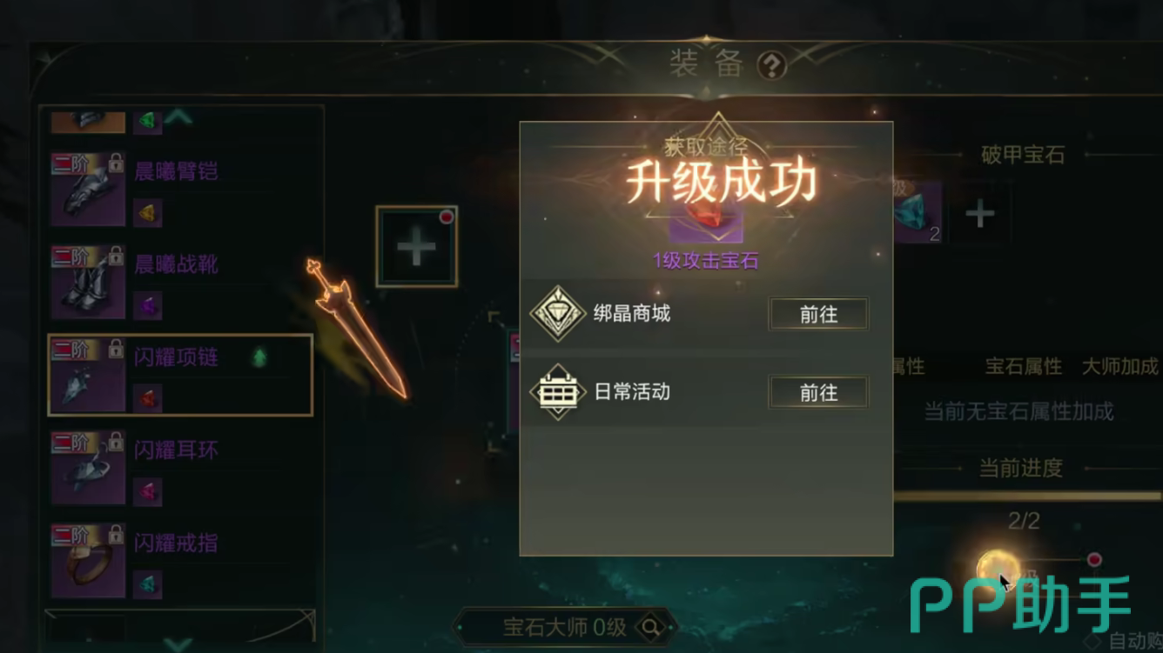Toggle the 自动购 checkbox
This screenshot has width=1163, height=653.
coord(1093,641)
